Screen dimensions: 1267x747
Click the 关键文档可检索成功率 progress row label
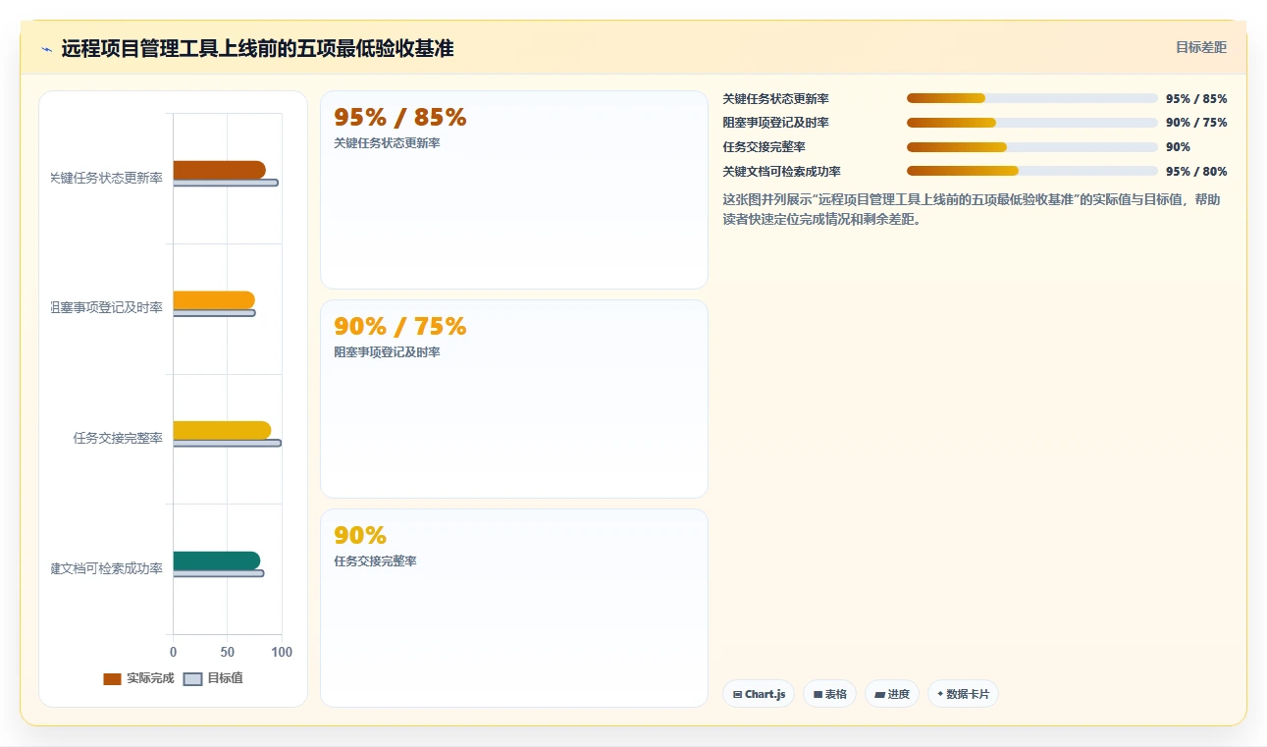[x=781, y=172]
